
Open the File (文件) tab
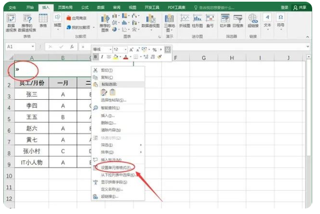[x=12, y=8]
